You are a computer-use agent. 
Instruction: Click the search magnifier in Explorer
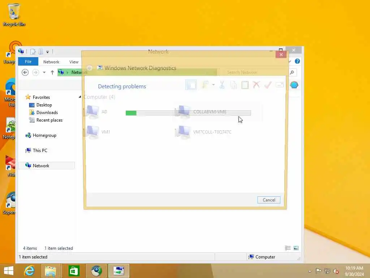click(292, 72)
